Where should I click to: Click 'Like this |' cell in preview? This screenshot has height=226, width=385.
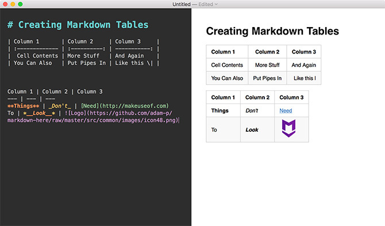coord(304,78)
